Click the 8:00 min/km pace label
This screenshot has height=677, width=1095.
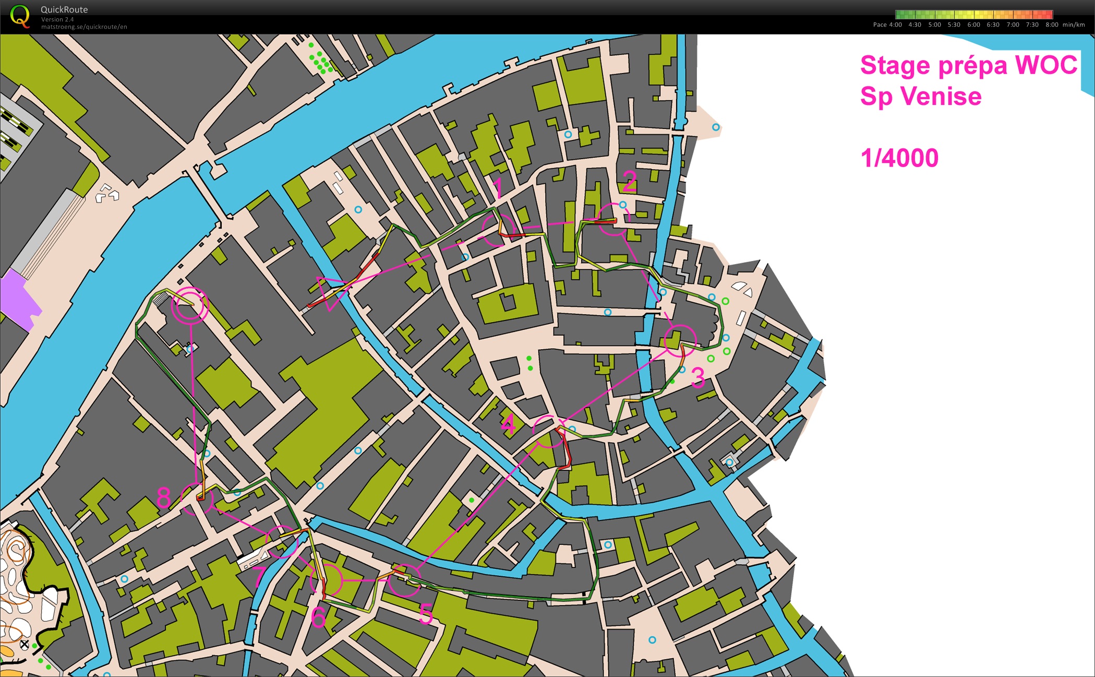pos(1065,25)
